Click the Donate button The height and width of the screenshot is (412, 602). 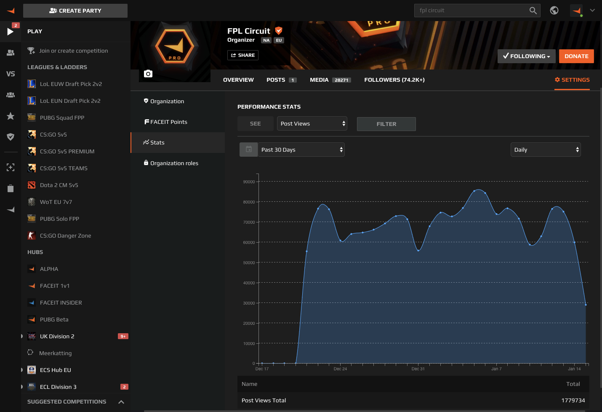(x=576, y=56)
